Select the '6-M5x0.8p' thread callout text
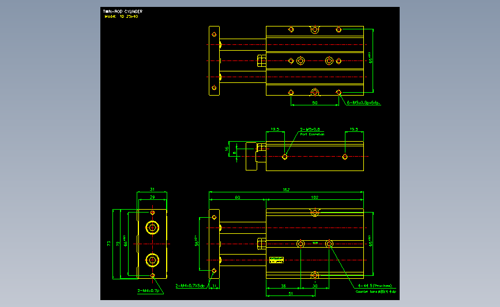The width and height of the screenshot is (500, 307). pyautogui.click(x=363, y=103)
